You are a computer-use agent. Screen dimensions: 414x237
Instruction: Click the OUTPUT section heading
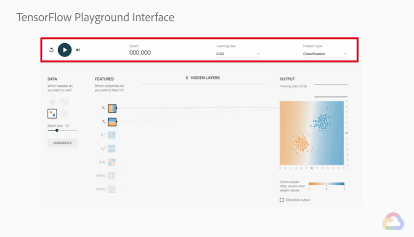point(287,79)
